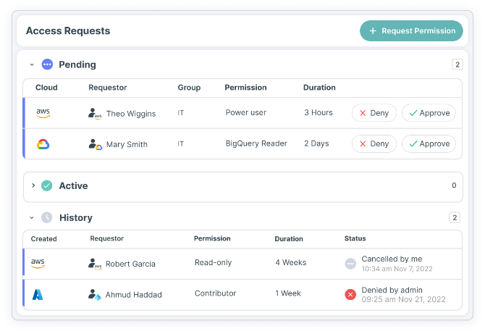Click the Azure icon in Ahmud Haddad row

coord(38,294)
